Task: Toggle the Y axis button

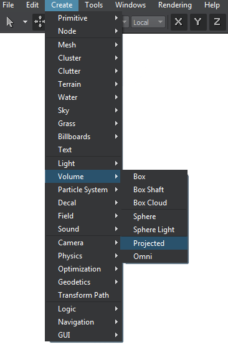Action: click(198, 22)
